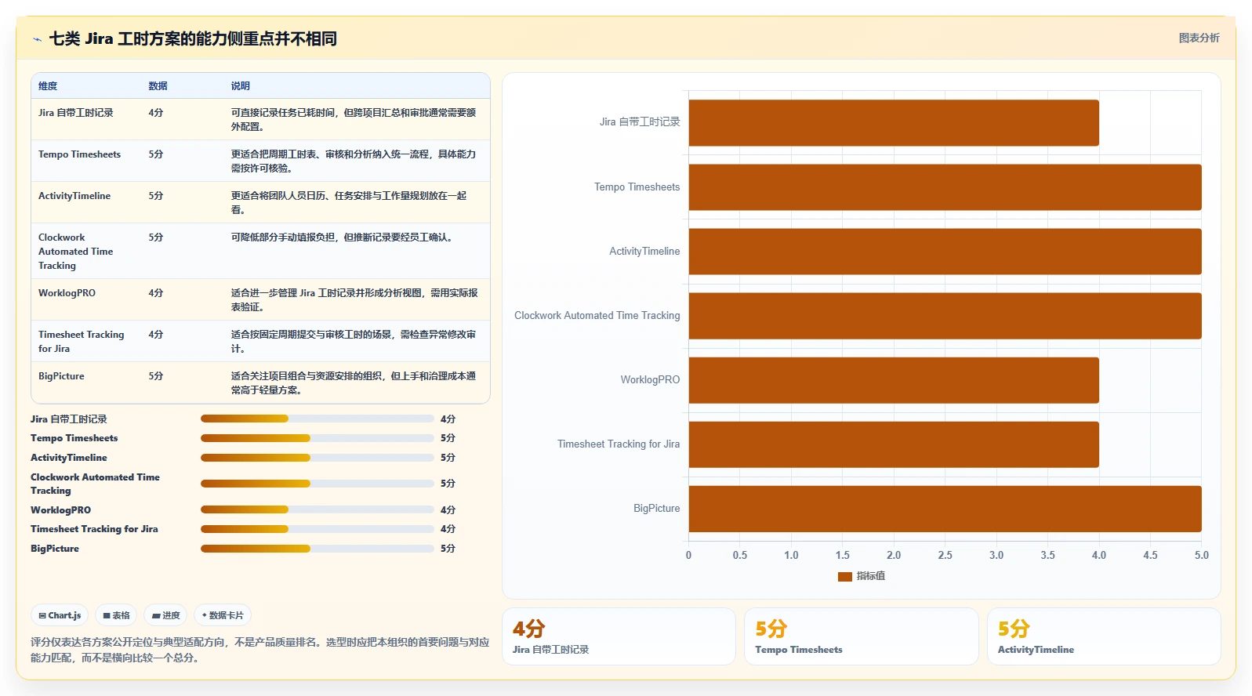Click the 4分 score in WorklogPRO table row
Image resolution: width=1252 pixels, height=696 pixels.
pos(156,293)
